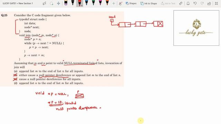Click Ink to Text button
The height and width of the screenshot is (124, 221).
coord(168,3)
